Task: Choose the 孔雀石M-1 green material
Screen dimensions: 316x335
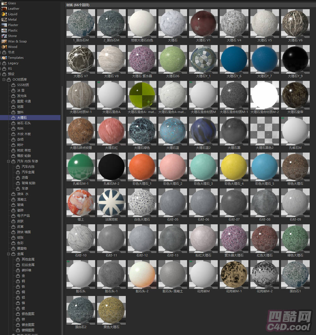Action: (80, 167)
